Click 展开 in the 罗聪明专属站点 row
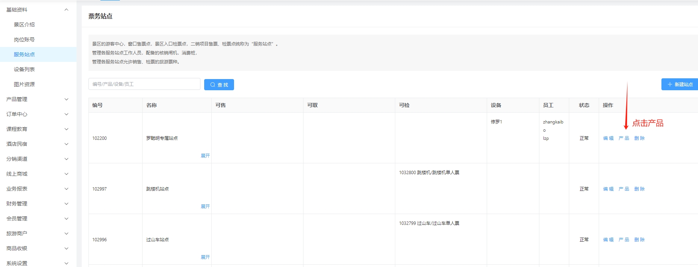This screenshot has height=267, width=698. [x=205, y=156]
